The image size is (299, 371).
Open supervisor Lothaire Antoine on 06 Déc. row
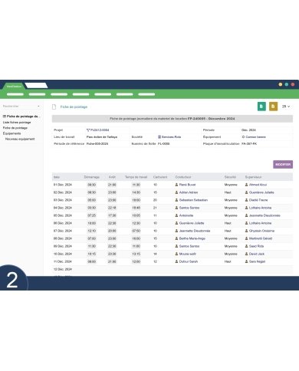[260, 223]
